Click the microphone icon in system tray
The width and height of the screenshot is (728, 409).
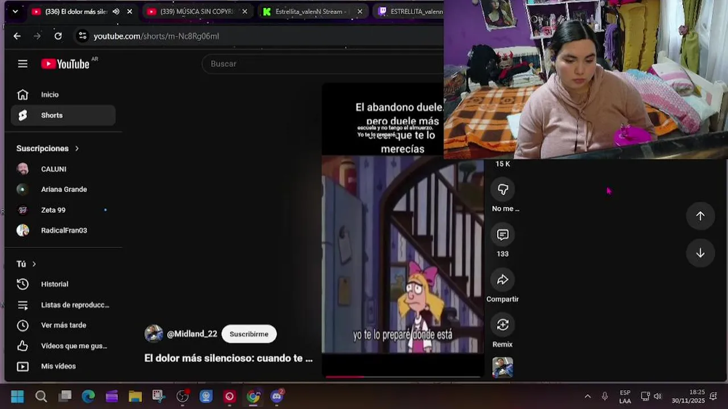tap(605, 397)
